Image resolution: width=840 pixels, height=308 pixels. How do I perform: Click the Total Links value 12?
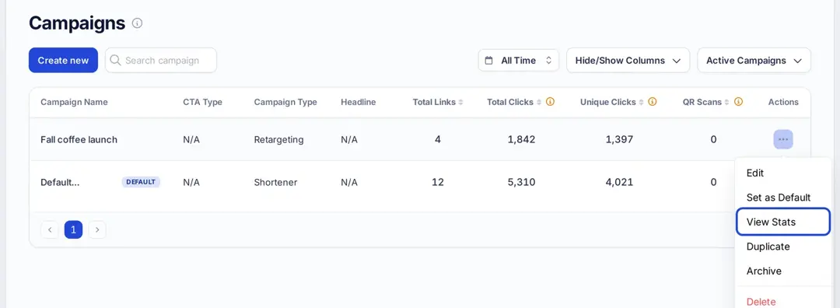click(x=438, y=182)
